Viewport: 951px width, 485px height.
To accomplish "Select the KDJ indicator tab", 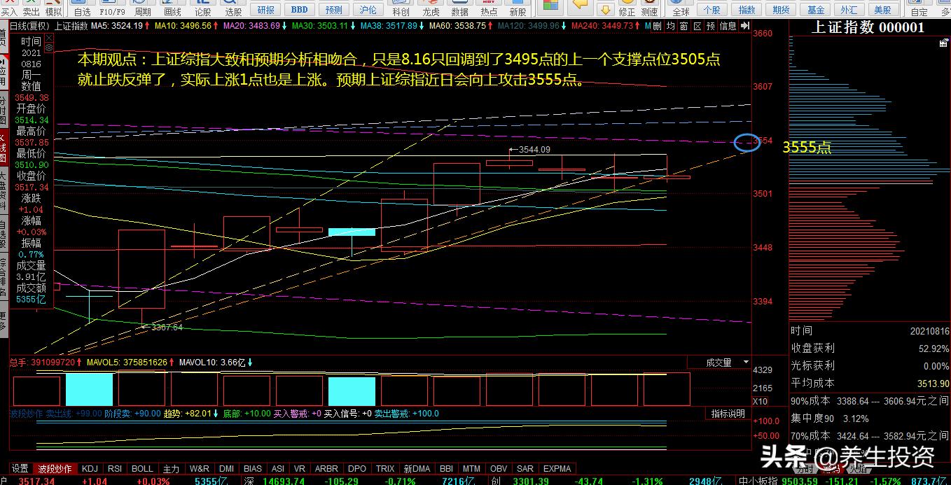I will pyautogui.click(x=90, y=468).
